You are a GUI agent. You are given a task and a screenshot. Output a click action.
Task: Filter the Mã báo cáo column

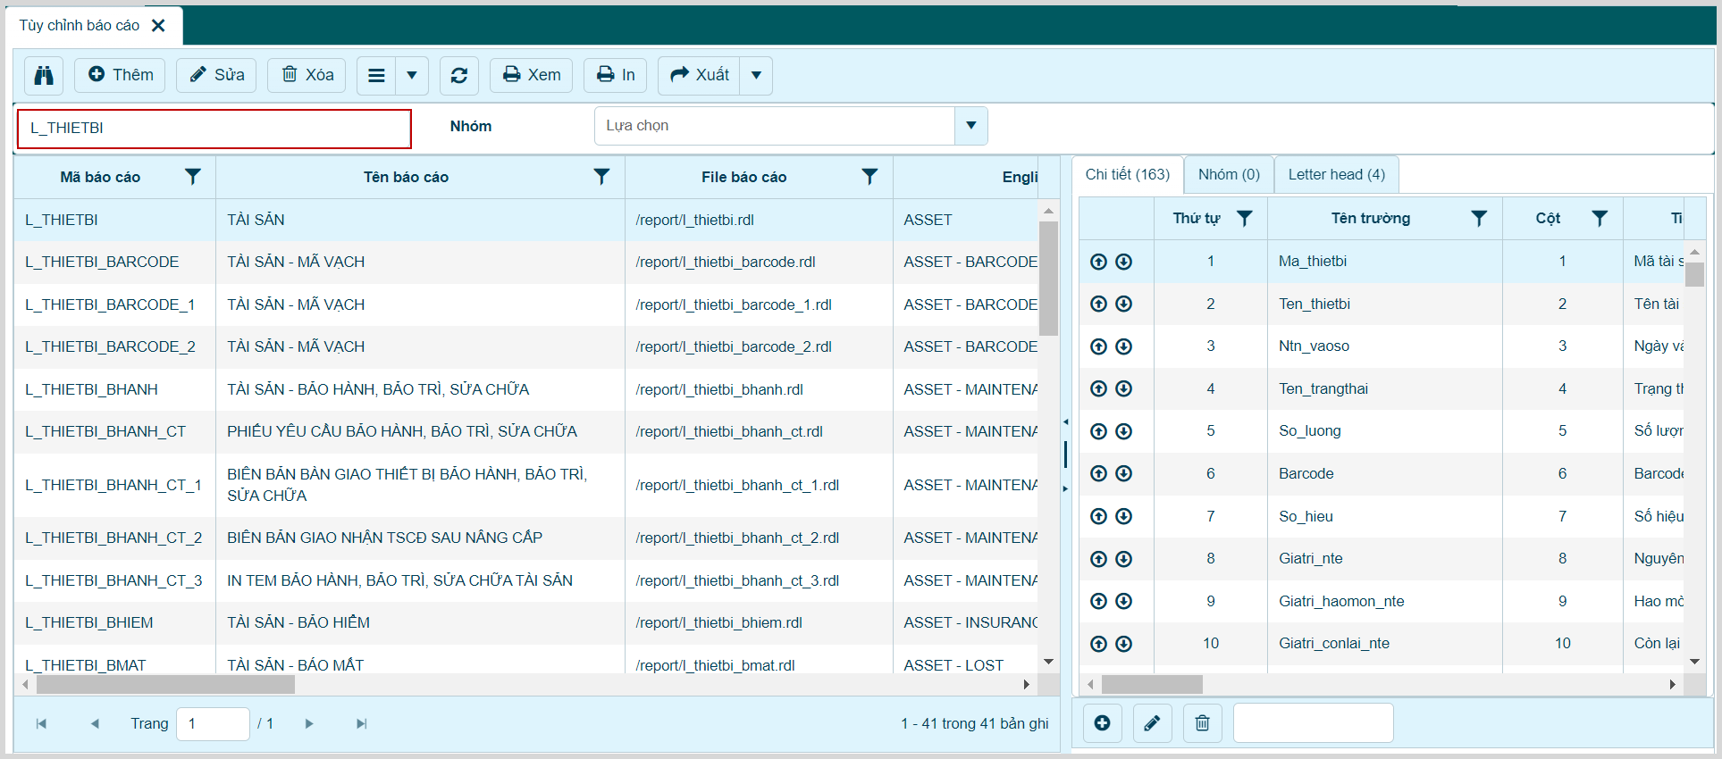point(193,177)
